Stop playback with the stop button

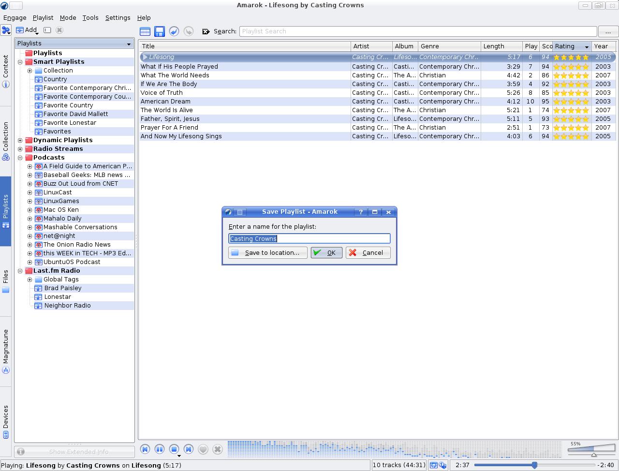pos(174,449)
